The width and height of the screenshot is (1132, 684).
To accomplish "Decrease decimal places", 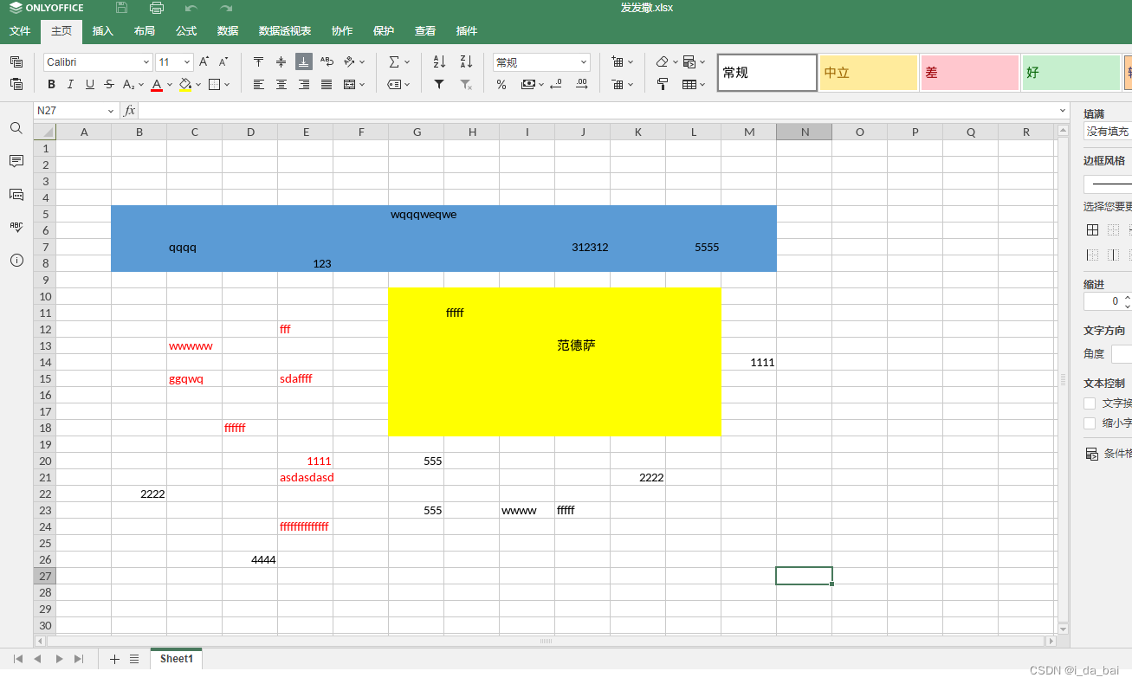I will coord(555,84).
